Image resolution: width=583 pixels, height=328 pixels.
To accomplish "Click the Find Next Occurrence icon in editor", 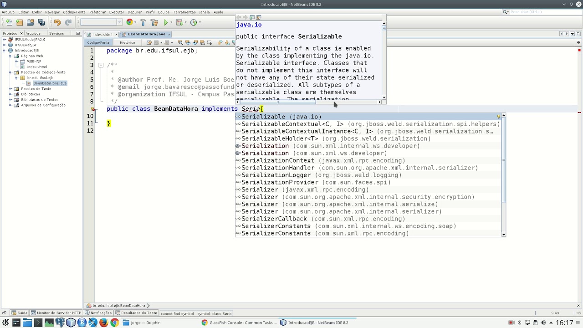I will tap(195, 43).
